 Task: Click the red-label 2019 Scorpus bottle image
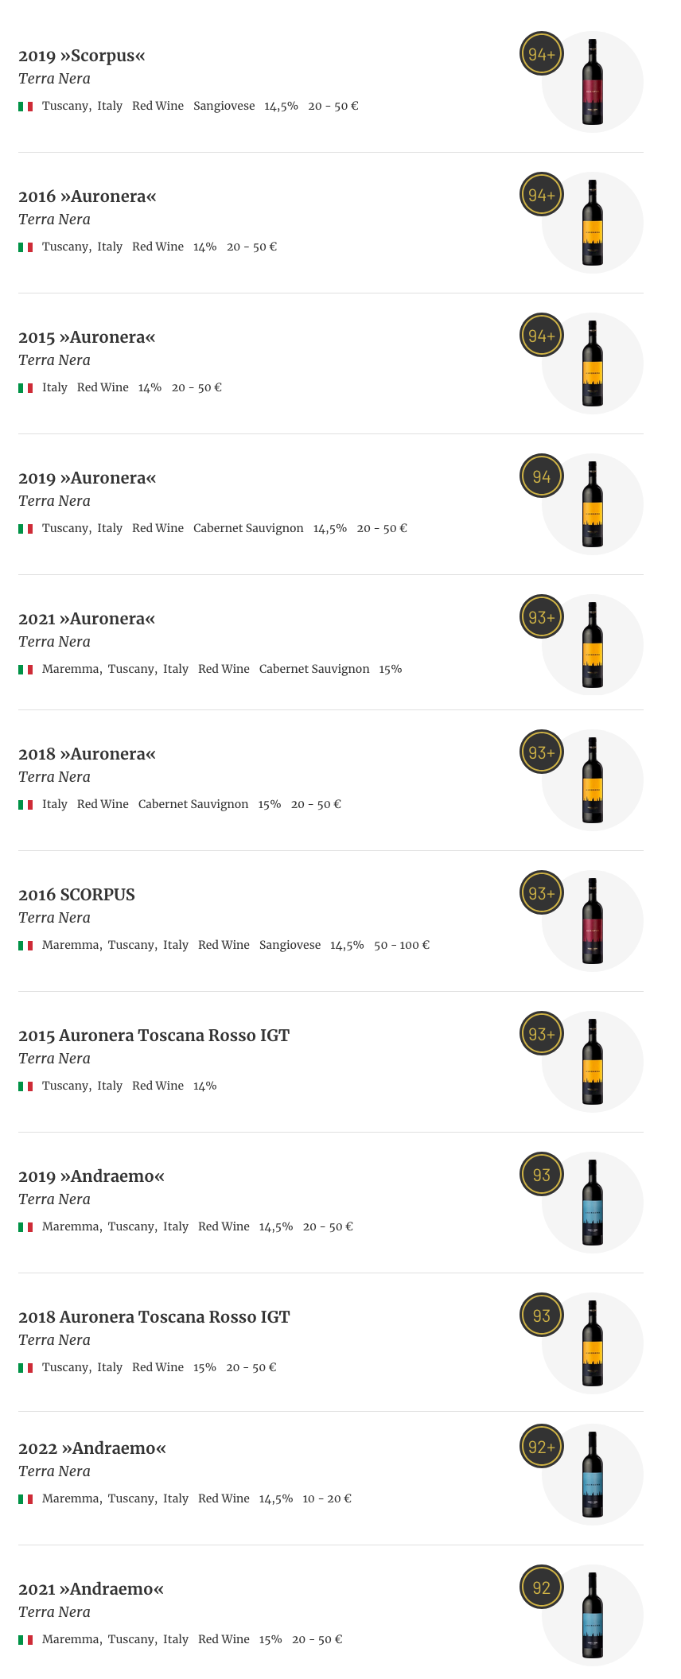pyautogui.click(x=593, y=82)
